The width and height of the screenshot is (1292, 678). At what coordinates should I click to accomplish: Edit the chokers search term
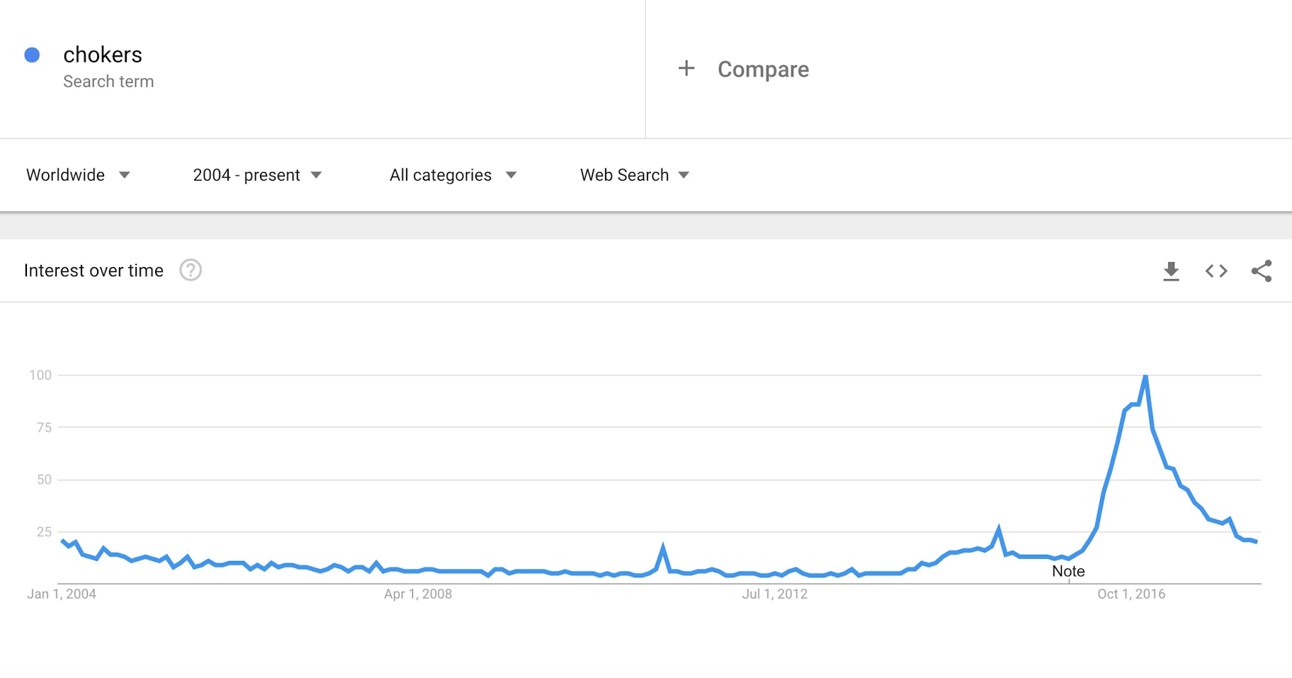103,55
